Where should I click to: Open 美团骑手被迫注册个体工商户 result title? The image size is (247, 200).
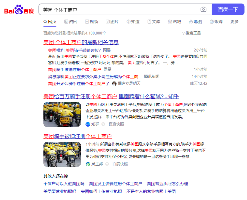(77, 136)
